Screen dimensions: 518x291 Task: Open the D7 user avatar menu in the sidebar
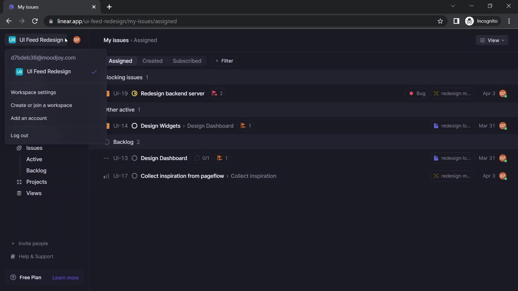[x=77, y=40]
